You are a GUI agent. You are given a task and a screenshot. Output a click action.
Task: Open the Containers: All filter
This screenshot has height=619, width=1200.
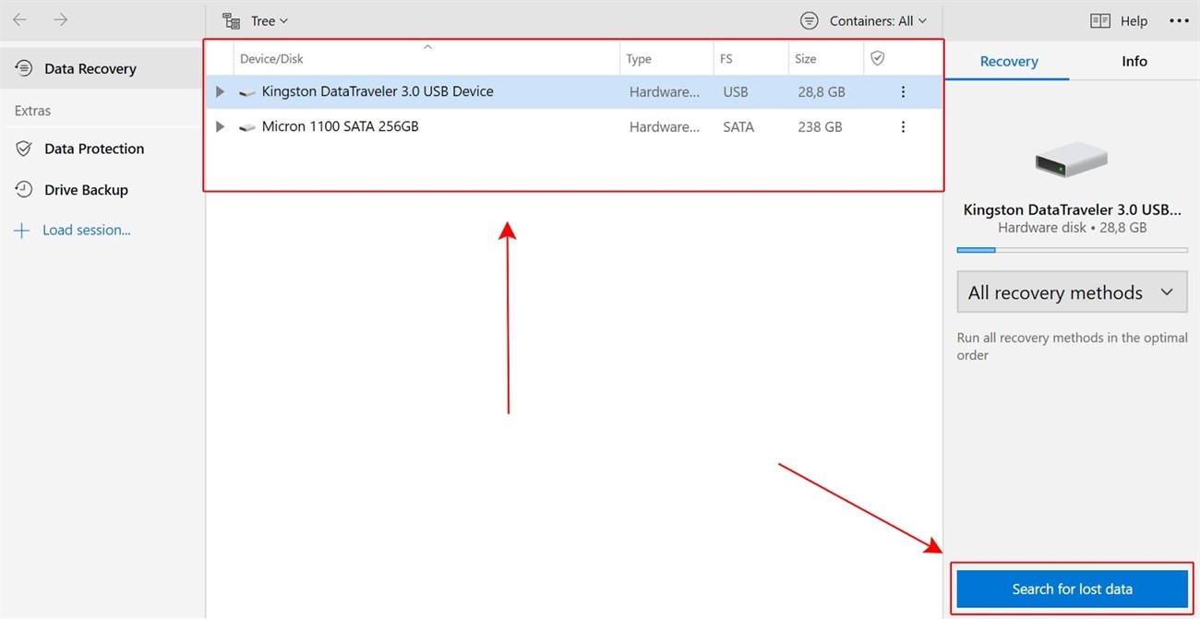[x=863, y=20]
